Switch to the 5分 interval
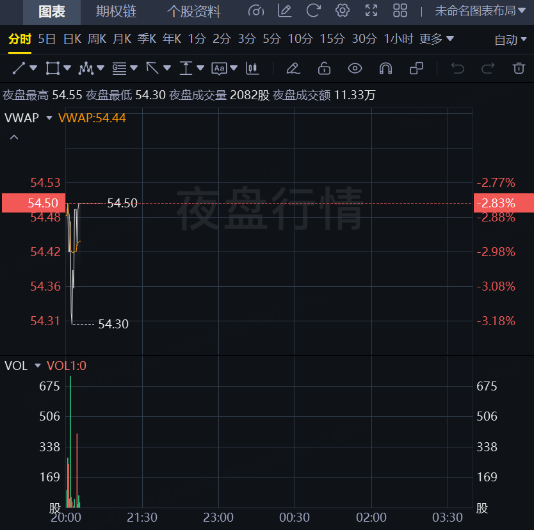Screen dimensions: 534x530 pyautogui.click(x=271, y=39)
